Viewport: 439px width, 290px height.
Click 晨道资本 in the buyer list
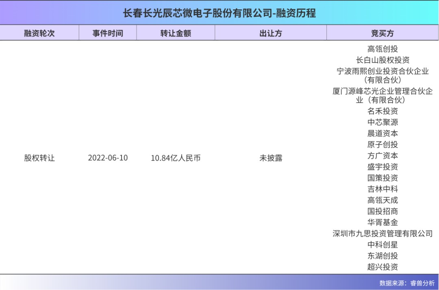382,133
